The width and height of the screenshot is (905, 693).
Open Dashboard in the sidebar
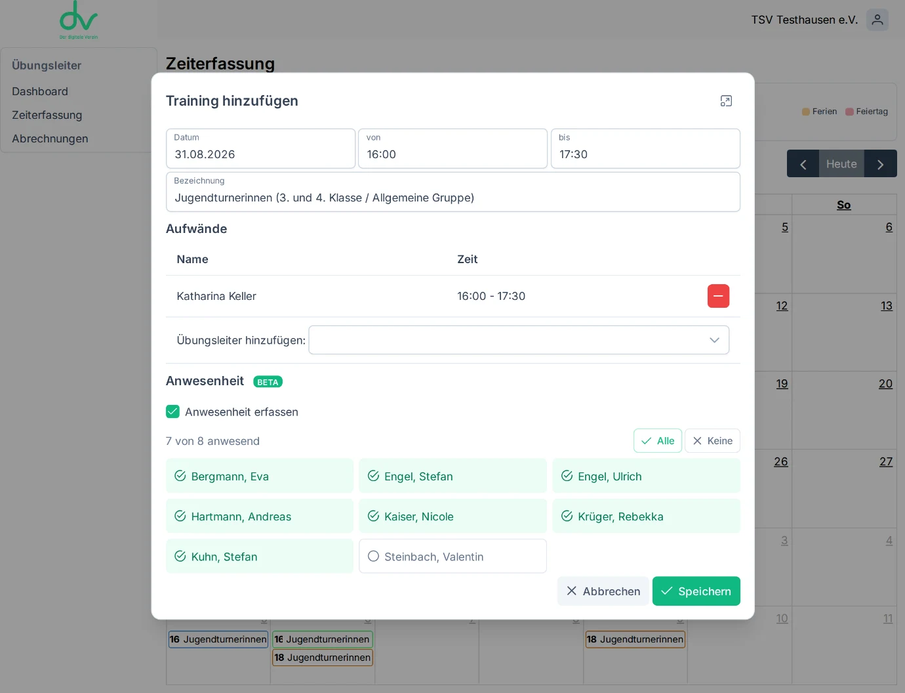pyautogui.click(x=40, y=91)
